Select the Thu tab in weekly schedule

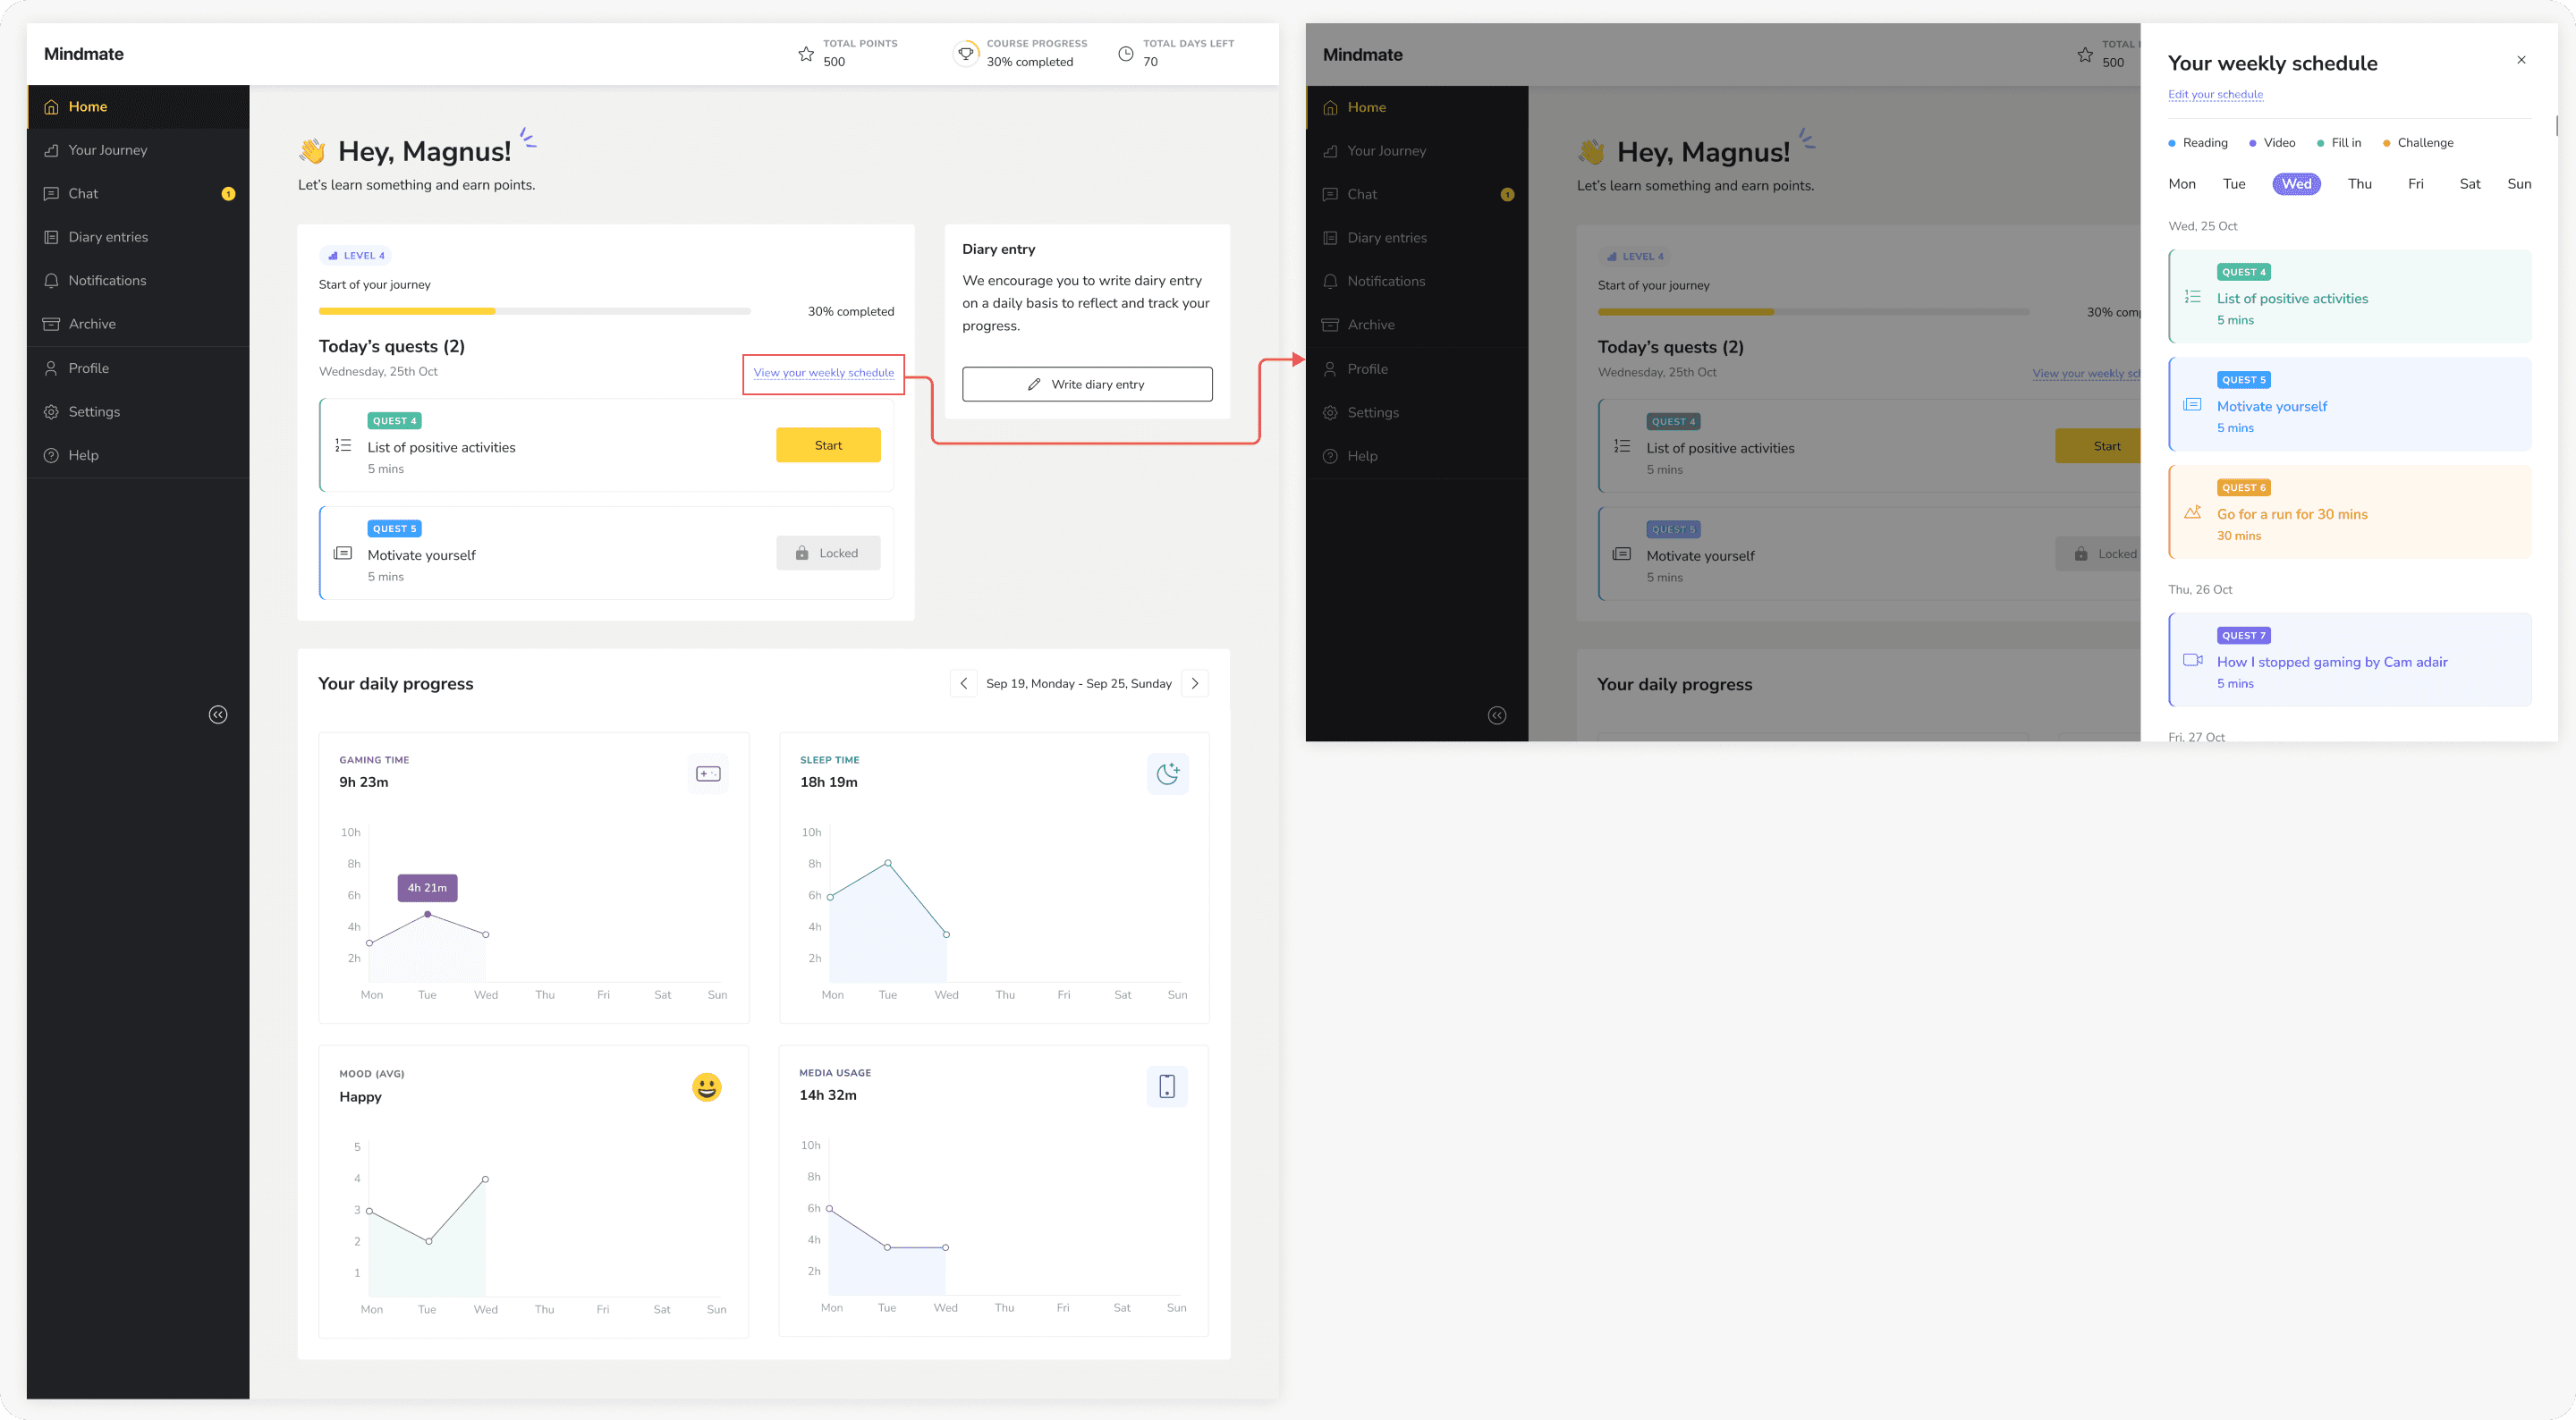[2359, 184]
